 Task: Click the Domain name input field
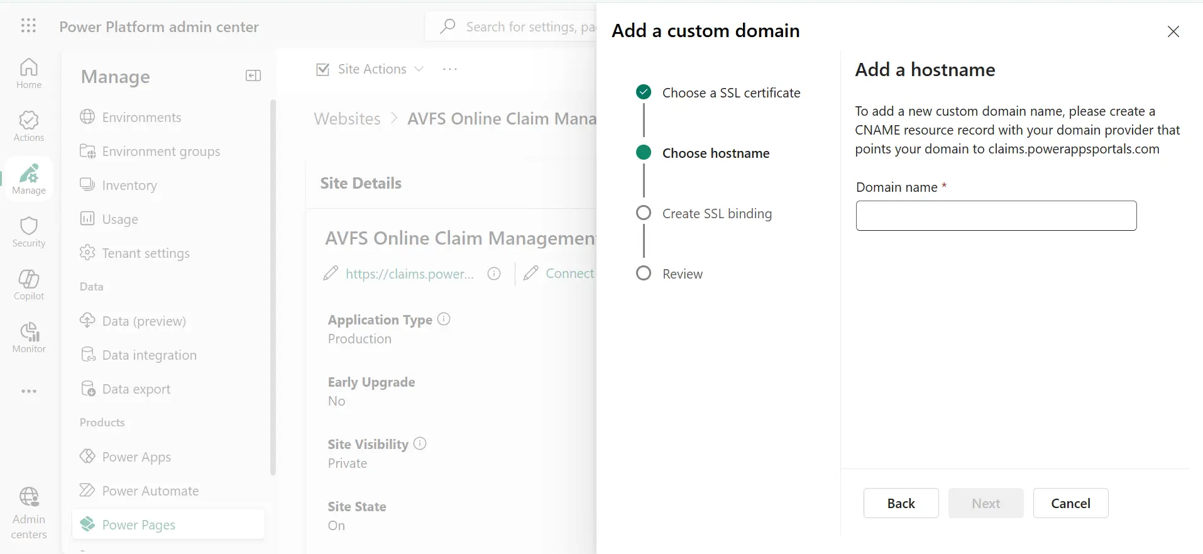[996, 216]
